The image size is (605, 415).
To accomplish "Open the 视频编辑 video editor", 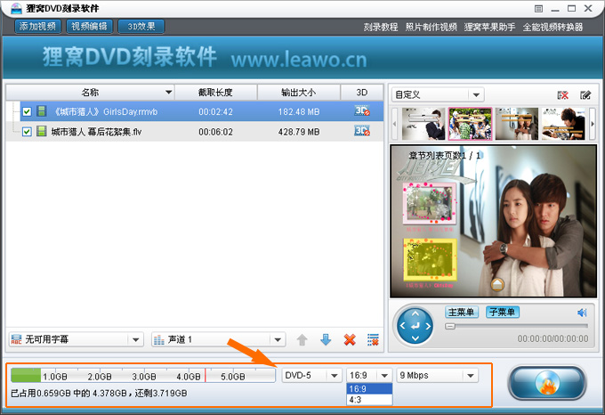I will tap(90, 26).
